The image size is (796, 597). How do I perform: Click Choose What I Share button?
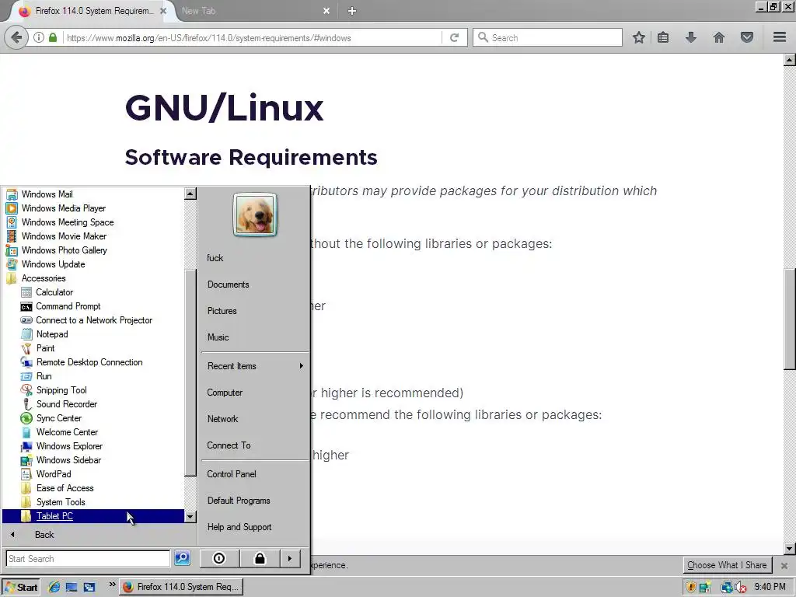point(727,565)
